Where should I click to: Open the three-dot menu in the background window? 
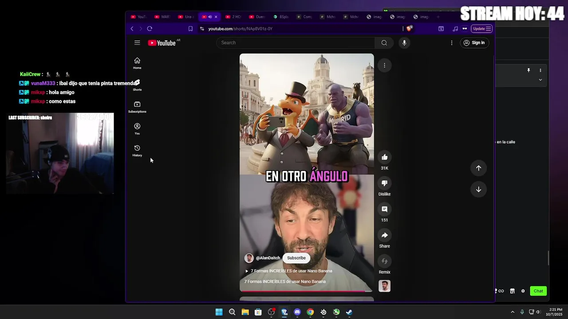coord(540,70)
